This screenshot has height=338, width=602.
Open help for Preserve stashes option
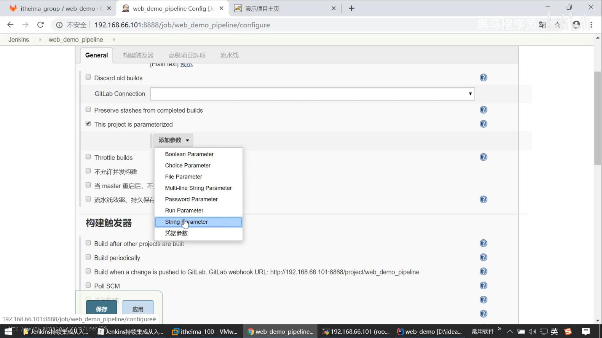pos(483,110)
